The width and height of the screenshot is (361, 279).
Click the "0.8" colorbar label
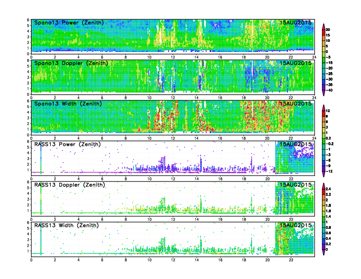tap(329, 227)
